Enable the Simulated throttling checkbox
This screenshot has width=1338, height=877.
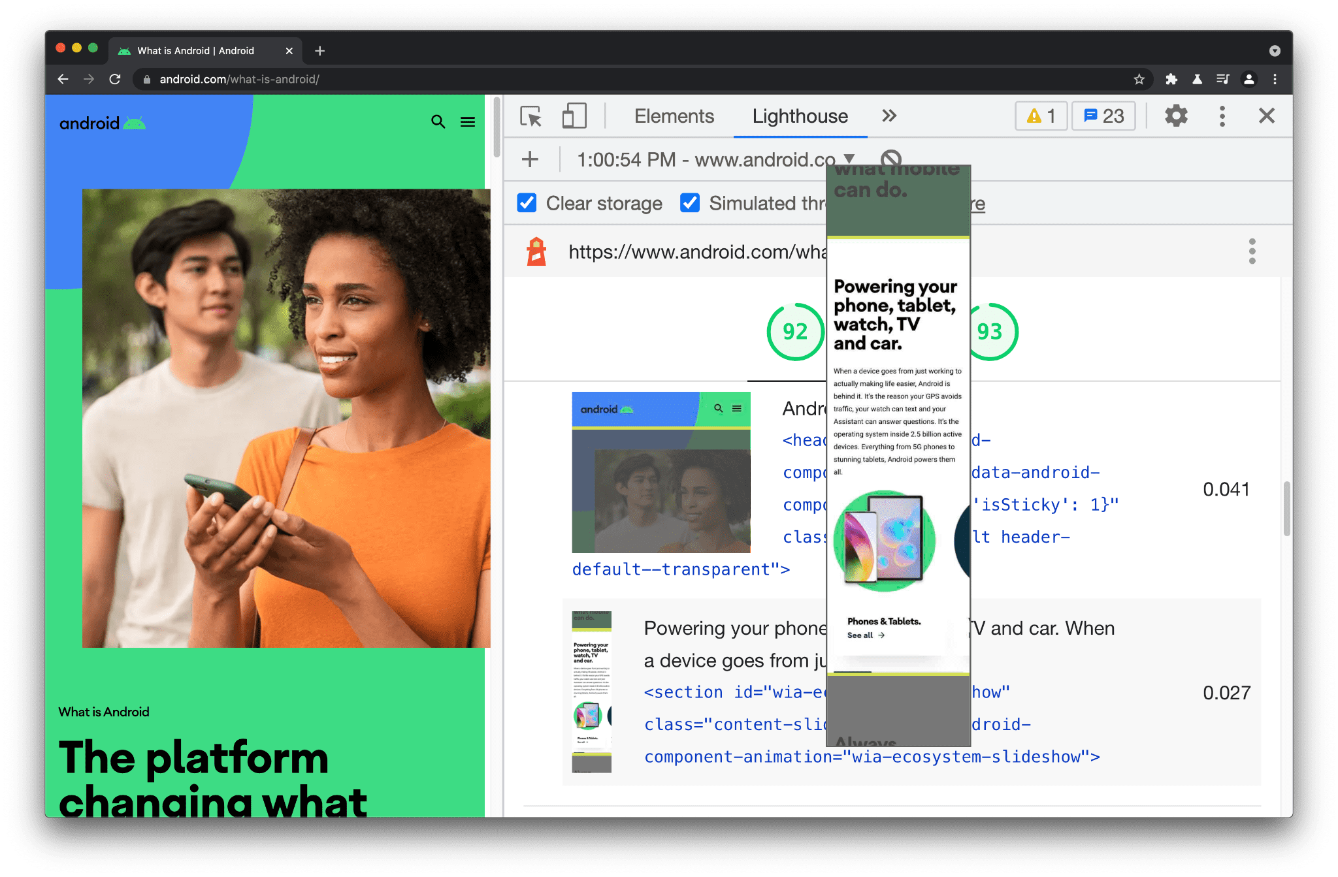[688, 202]
